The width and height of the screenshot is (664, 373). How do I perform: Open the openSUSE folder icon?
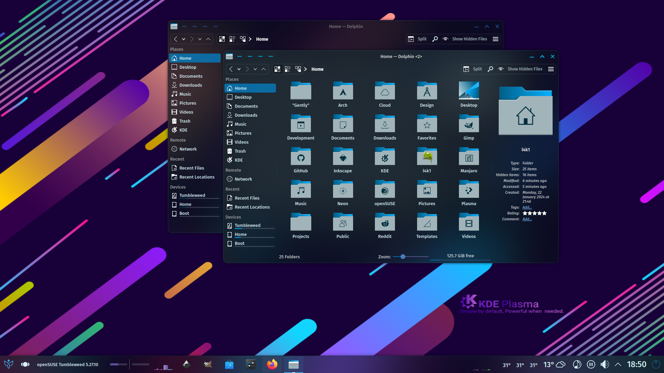pyautogui.click(x=385, y=190)
